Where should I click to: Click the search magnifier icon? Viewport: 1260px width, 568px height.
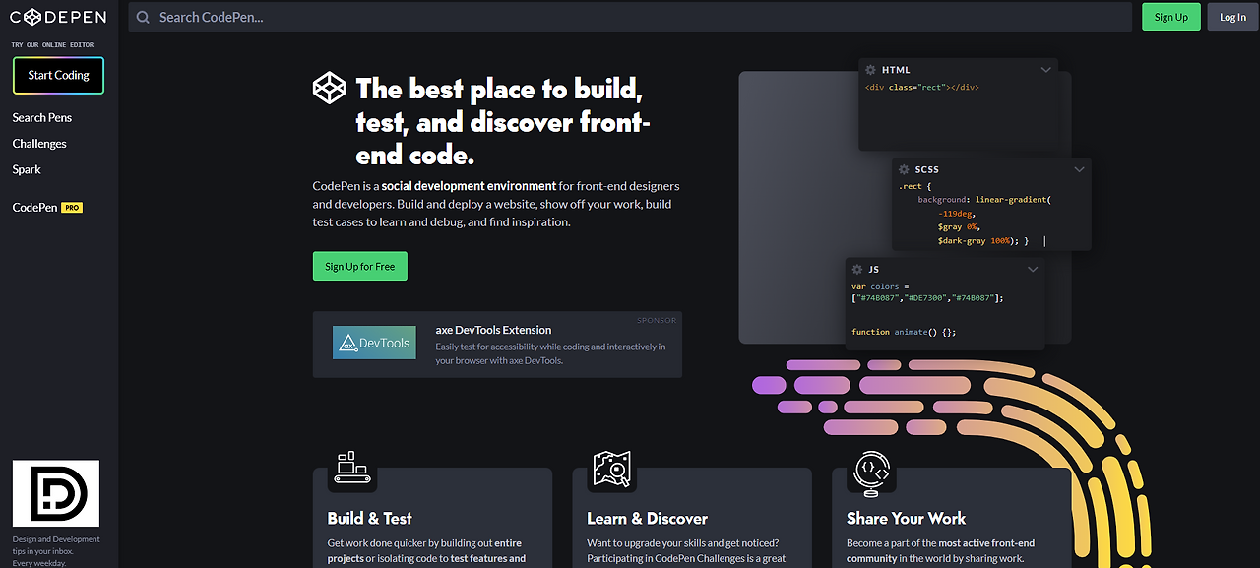point(143,17)
